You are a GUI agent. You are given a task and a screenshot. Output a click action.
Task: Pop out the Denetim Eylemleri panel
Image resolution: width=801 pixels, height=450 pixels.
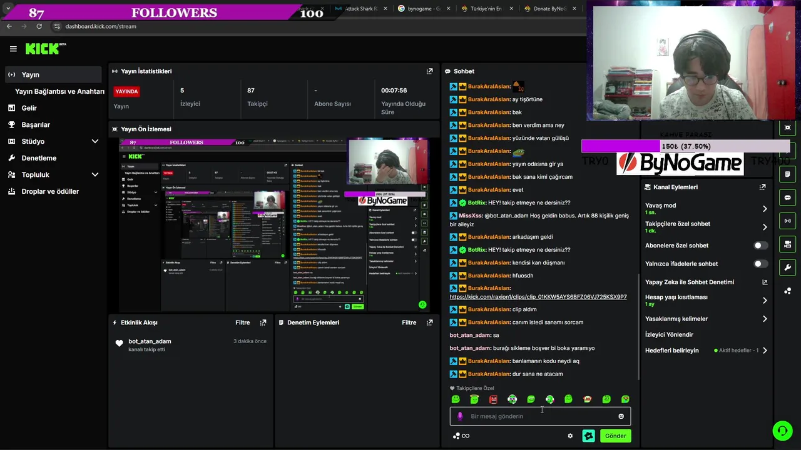pyautogui.click(x=429, y=322)
